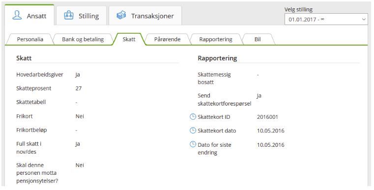This screenshot has width=374, height=190.
Task: Click the Hovedarbeidsgiver value Ja
Action: pyautogui.click(x=78, y=75)
